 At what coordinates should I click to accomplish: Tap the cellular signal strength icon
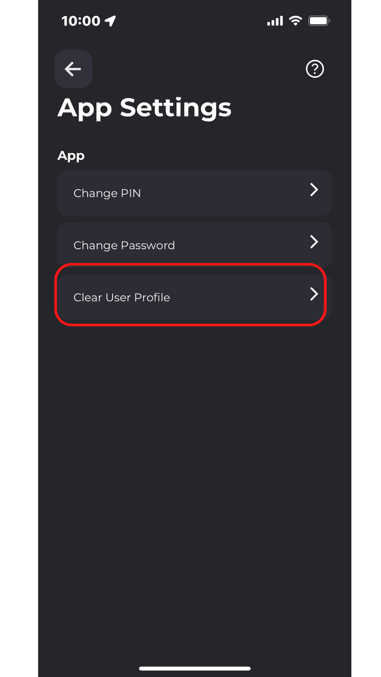275,21
